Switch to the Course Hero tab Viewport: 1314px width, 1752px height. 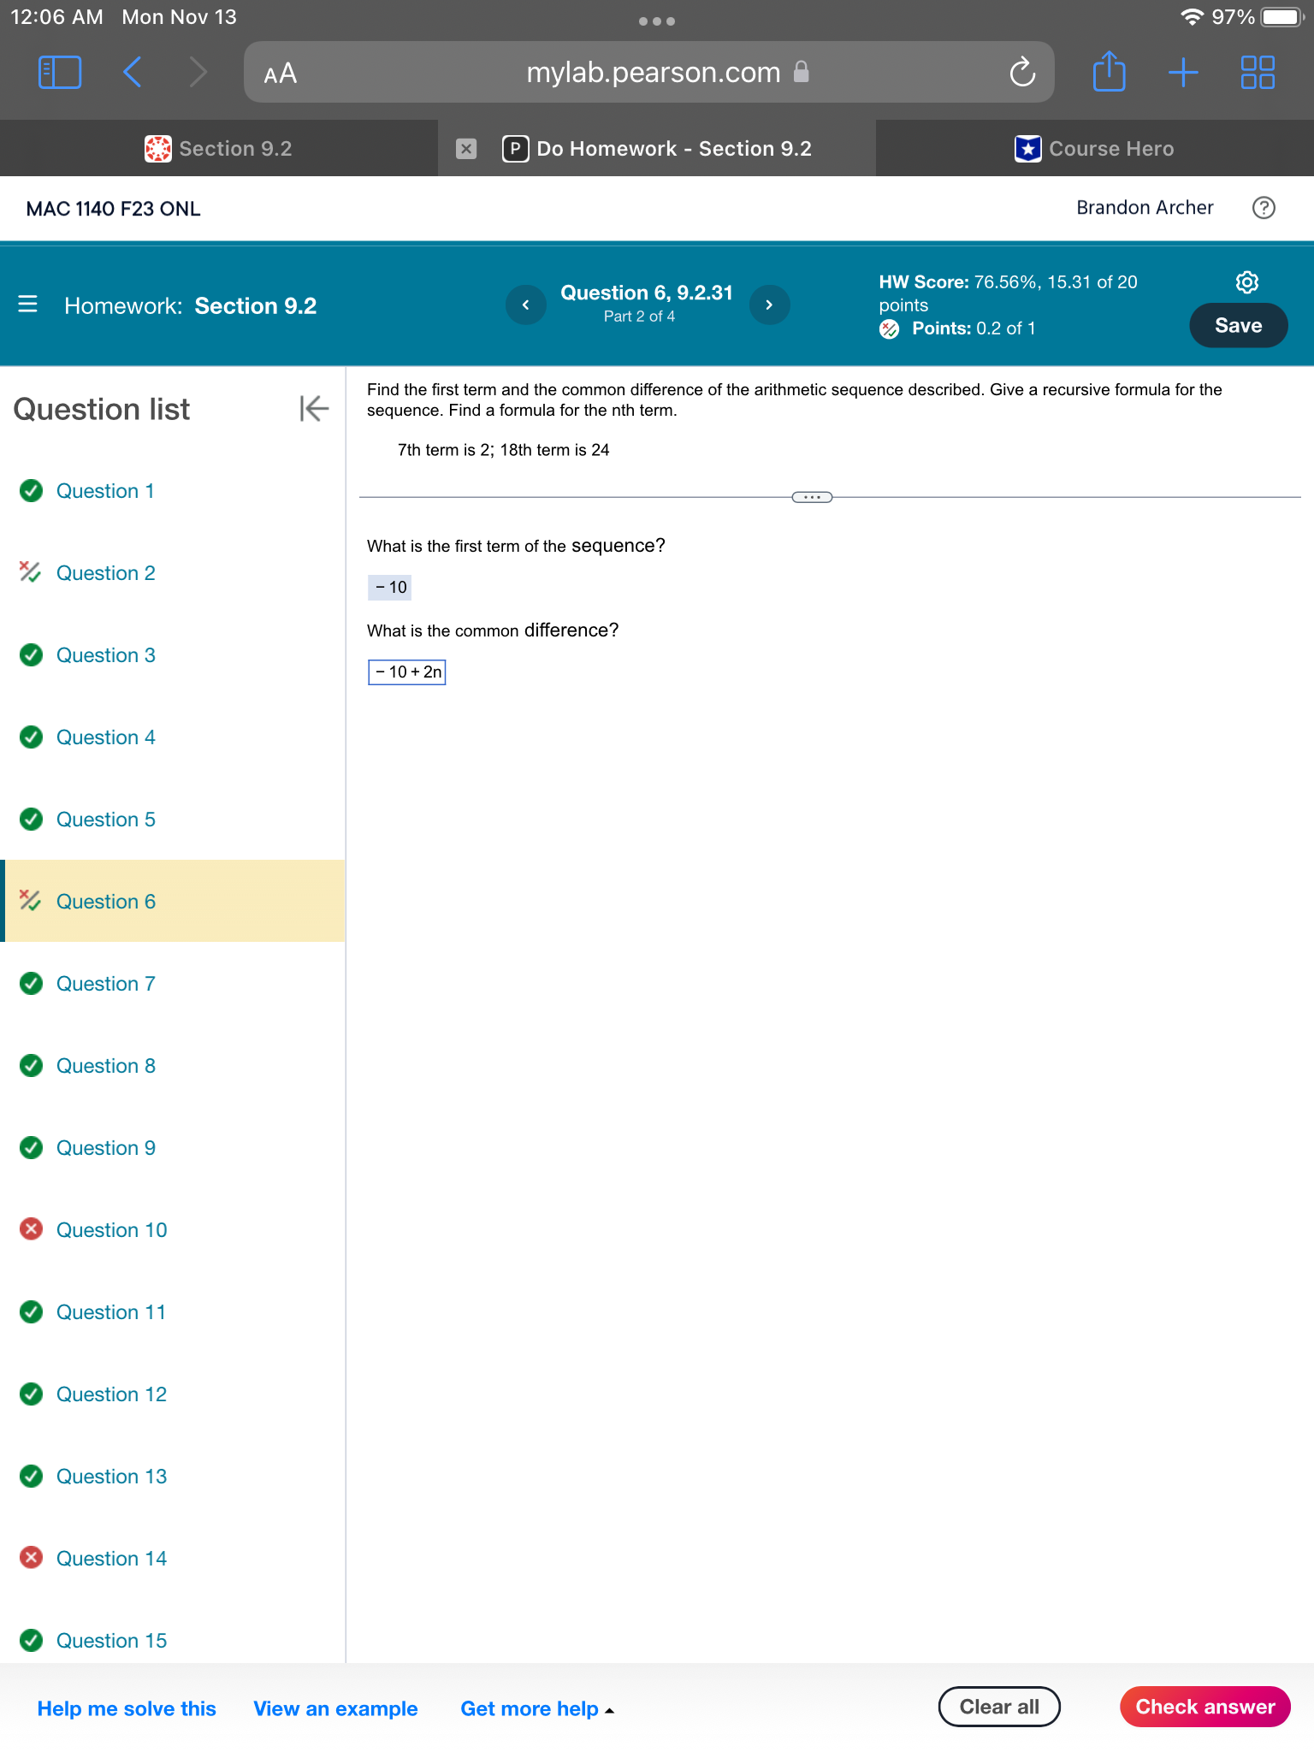tap(1095, 149)
